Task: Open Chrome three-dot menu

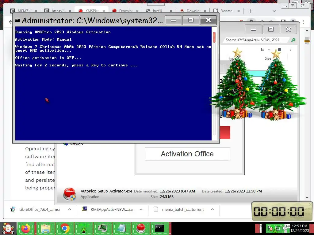Action: point(303,22)
